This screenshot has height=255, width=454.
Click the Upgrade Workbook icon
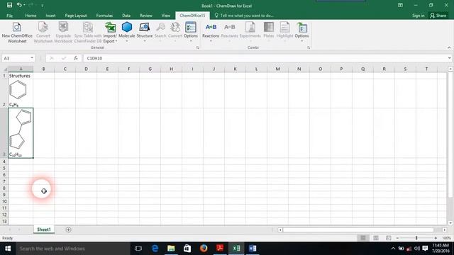click(63, 28)
